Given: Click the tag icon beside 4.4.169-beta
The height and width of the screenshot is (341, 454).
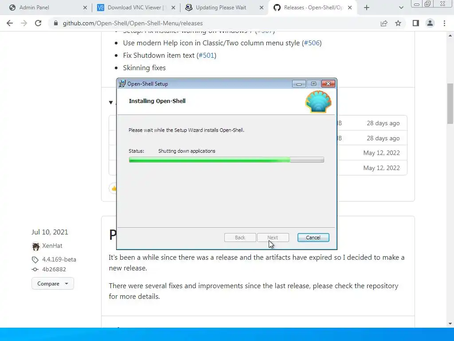Looking at the screenshot, I should coord(35,259).
